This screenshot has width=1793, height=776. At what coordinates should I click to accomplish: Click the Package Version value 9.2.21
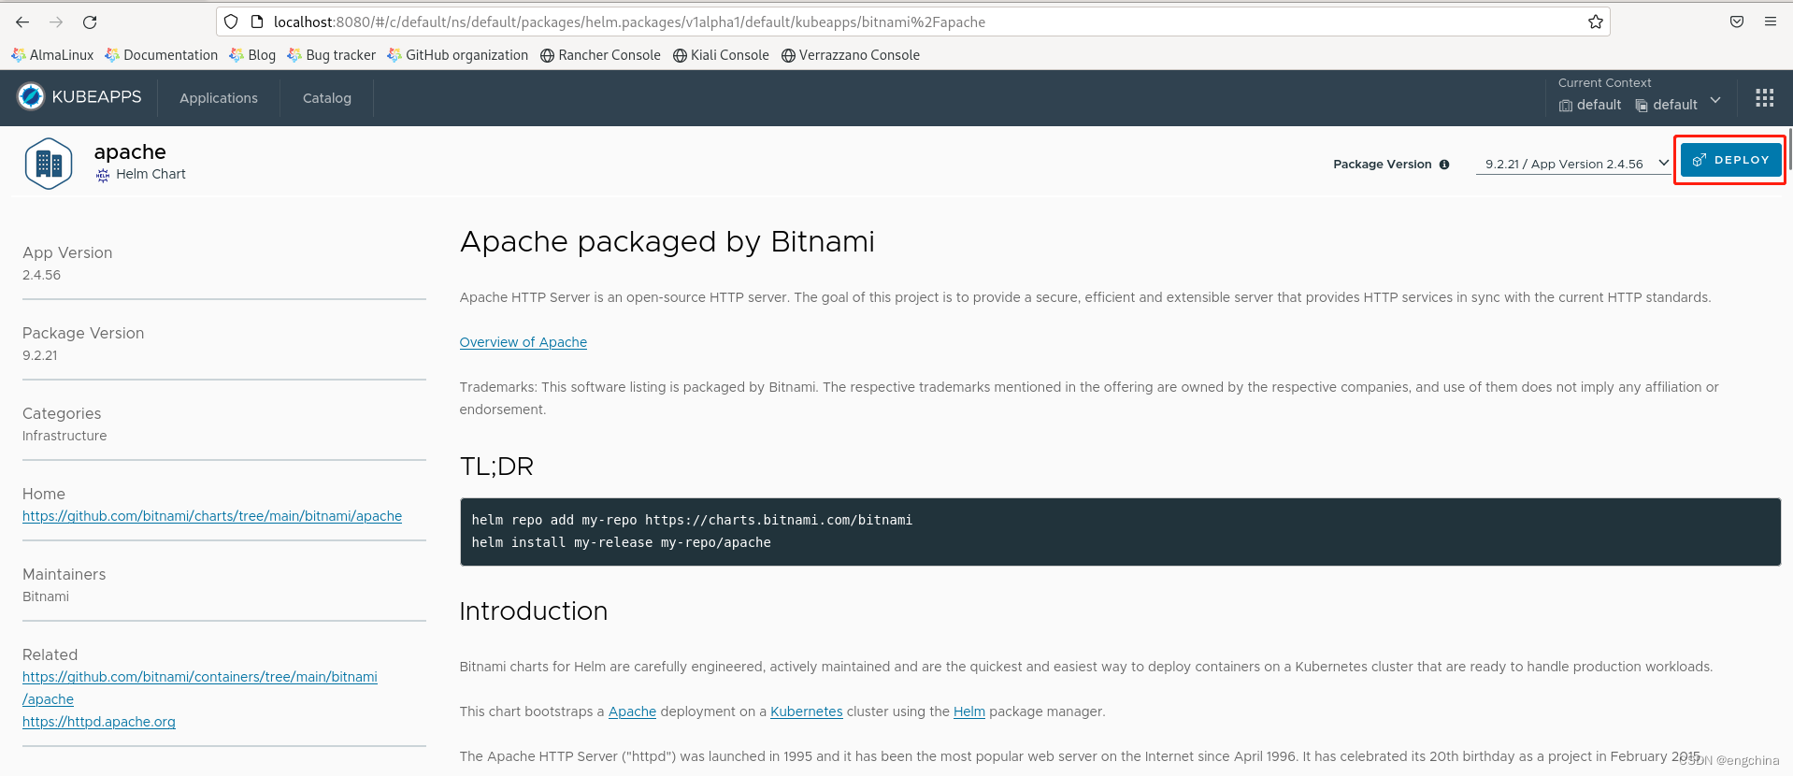(40, 355)
